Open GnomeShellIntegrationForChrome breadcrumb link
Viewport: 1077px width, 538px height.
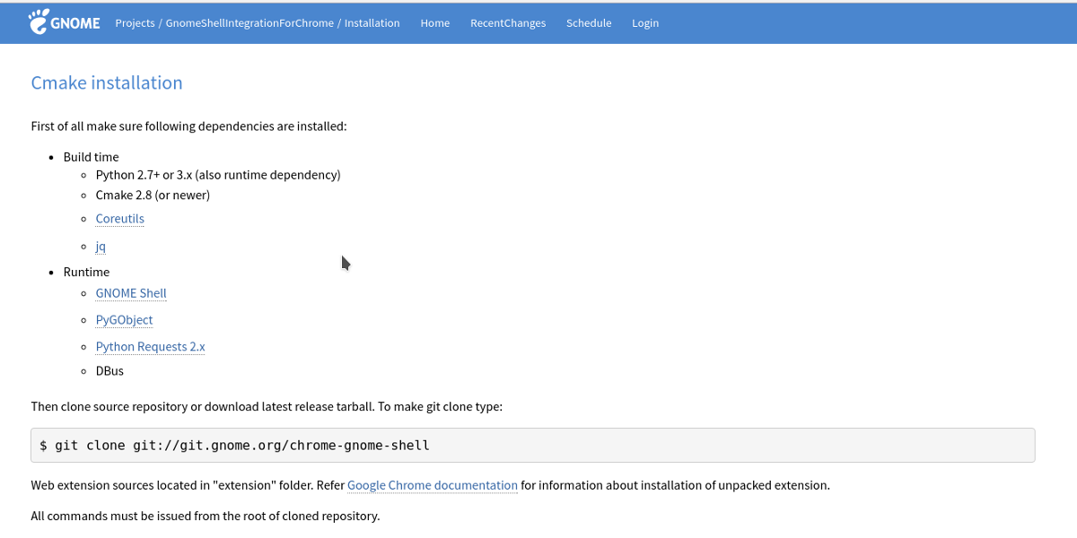(x=250, y=23)
